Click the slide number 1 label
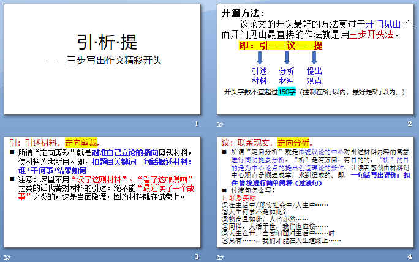This screenshot has width=419, height=262. [x=196, y=124]
